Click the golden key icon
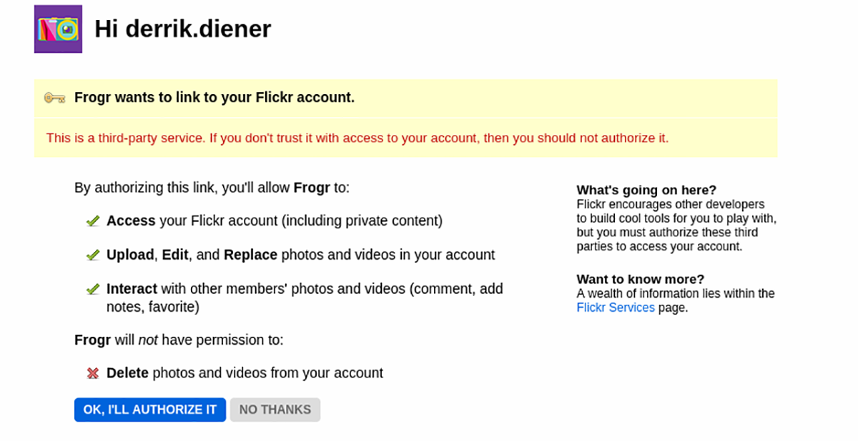 click(x=55, y=98)
